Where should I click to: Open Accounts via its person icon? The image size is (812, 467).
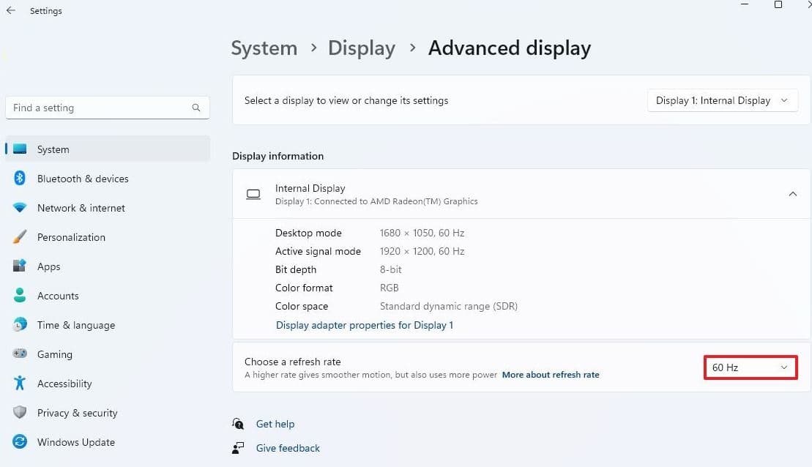21,296
